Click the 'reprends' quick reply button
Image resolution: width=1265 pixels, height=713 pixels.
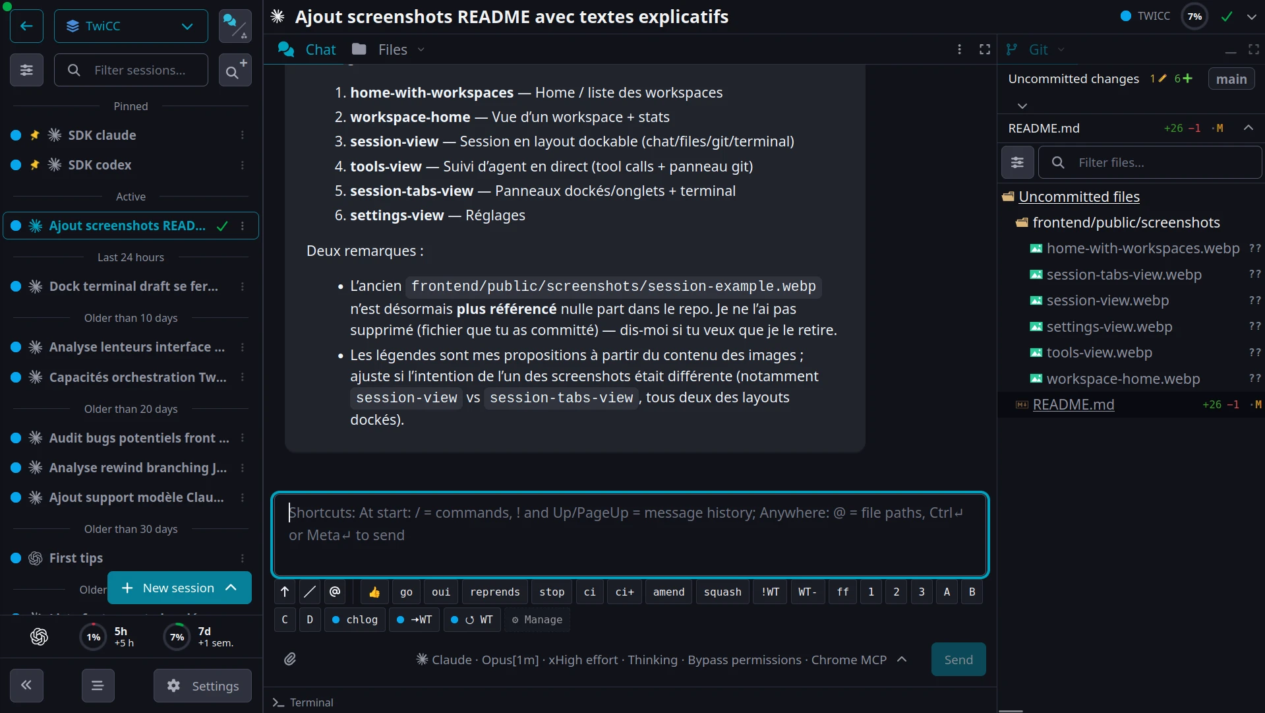(495, 592)
